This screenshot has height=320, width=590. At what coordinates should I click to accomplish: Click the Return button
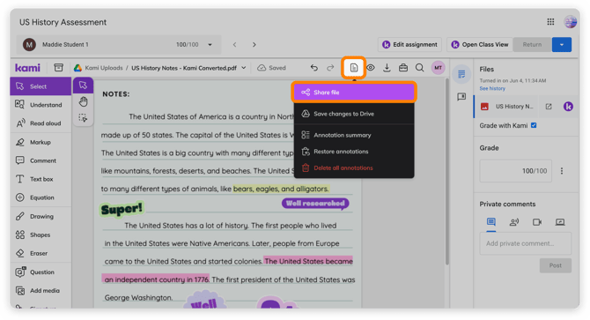(532, 44)
